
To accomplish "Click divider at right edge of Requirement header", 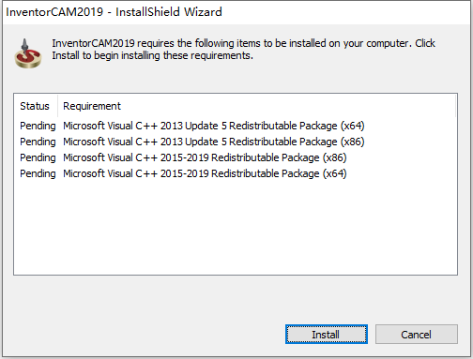I will (455, 106).
